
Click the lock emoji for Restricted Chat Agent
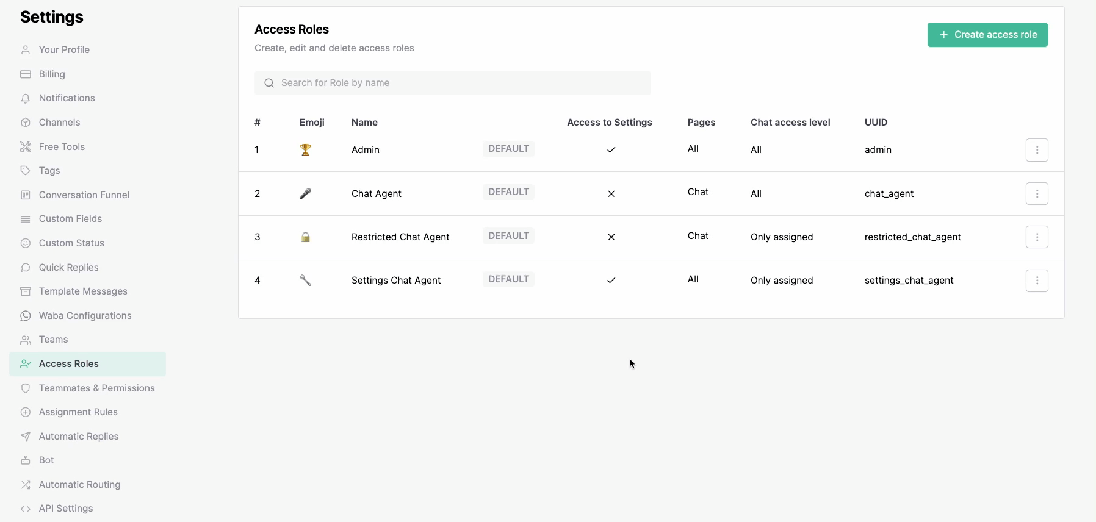pyautogui.click(x=306, y=237)
